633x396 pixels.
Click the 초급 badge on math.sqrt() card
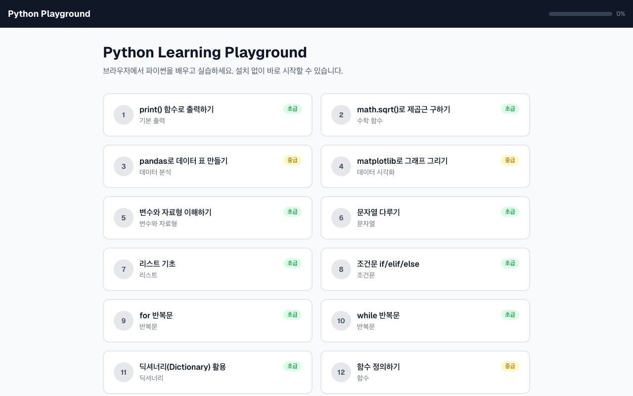click(x=510, y=109)
